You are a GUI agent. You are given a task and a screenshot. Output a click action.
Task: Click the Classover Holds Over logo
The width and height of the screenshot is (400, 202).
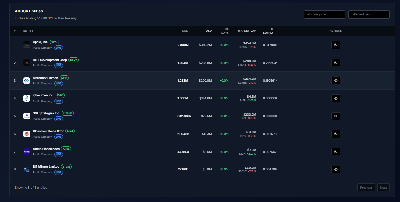point(27,134)
